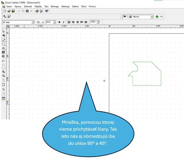The width and height of the screenshot is (184, 160).
Task: Click the zoom out magnifier tool
Action: coord(3,76)
